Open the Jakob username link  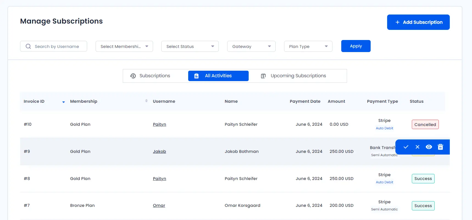click(x=159, y=152)
